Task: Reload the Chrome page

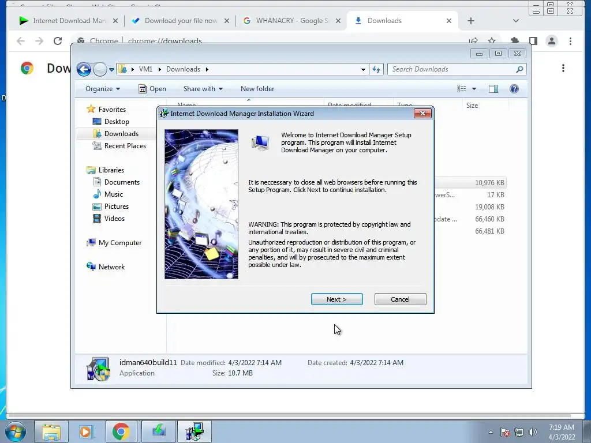Action: [x=58, y=41]
